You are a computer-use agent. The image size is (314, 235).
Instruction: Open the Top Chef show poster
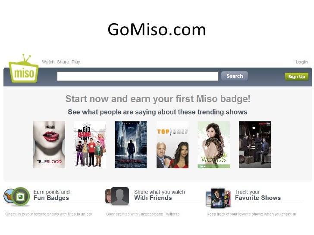point(173,145)
